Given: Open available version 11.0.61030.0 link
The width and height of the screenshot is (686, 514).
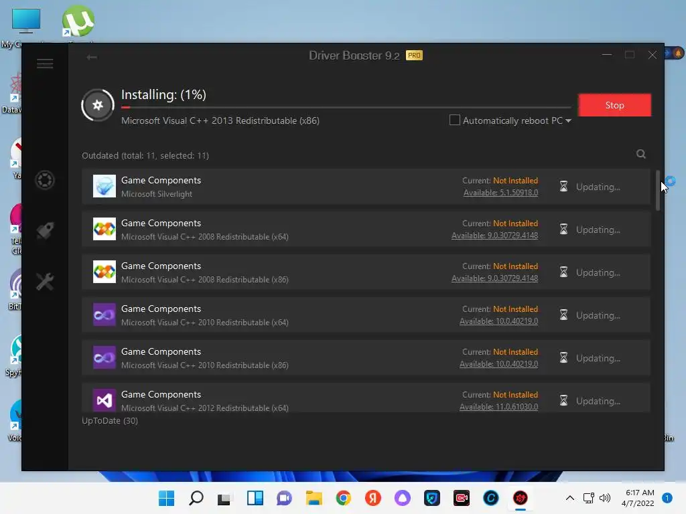Looking at the screenshot, I should pyautogui.click(x=498, y=406).
